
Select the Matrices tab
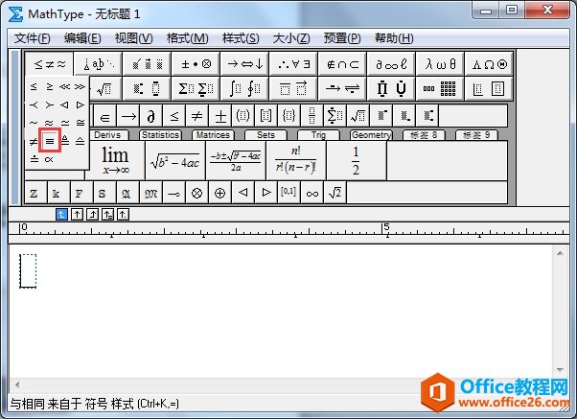coord(212,135)
